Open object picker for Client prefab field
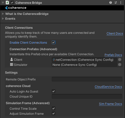 pyautogui.click(x=120, y=60)
